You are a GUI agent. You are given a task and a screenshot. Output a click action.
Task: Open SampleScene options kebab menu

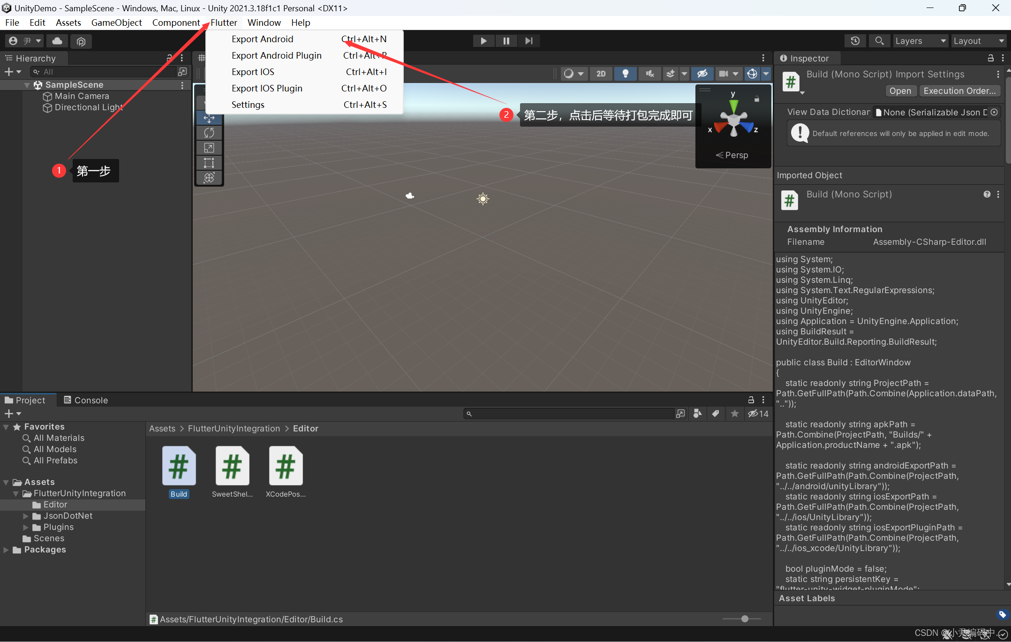pos(182,85)
